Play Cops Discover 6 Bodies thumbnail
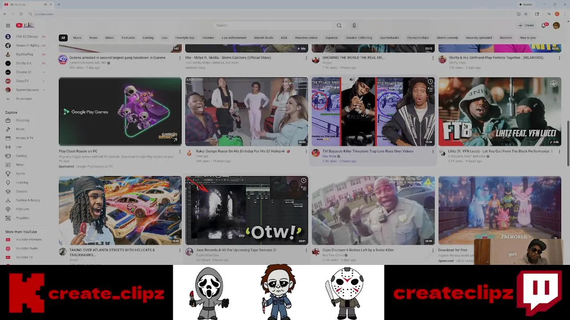Screen dimensions: 570x320 pos(373,210)
